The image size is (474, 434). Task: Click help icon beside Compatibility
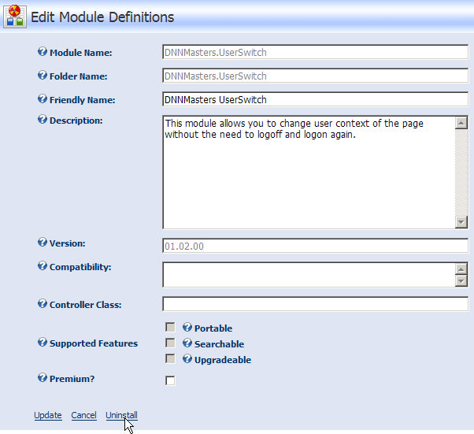pos(43,266)
